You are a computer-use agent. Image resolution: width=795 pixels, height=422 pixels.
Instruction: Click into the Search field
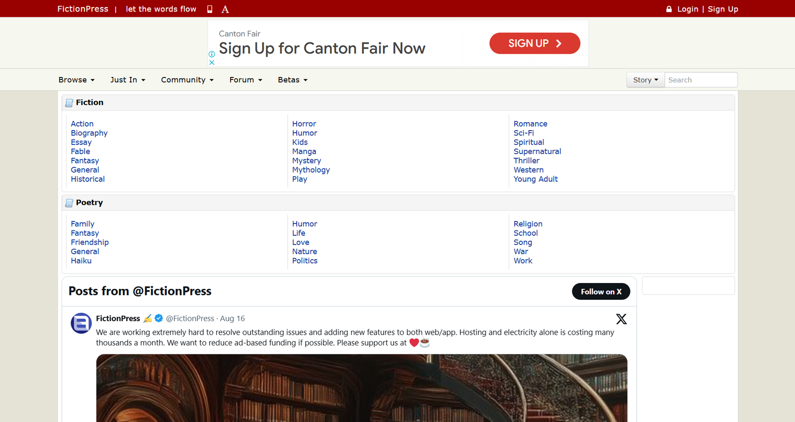click(701, 80)
